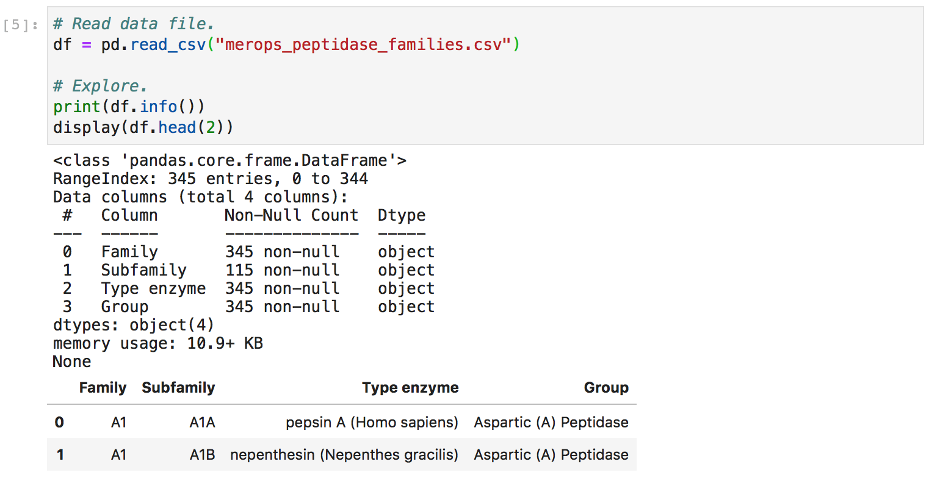Click the '# Explore.' comment line
The image size is (929, 478).
tap(101, 86)
